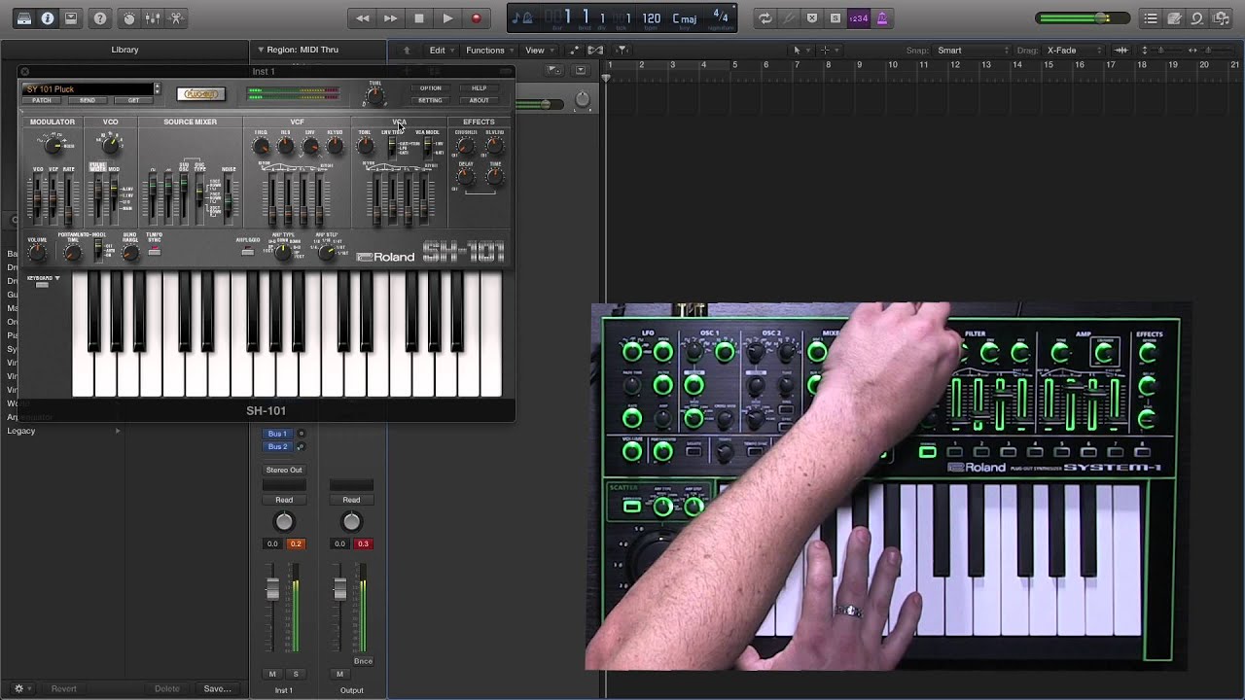This screenshot has height=700, width=1245.
Task: Click the Rewind transport button
Action: pos(363,18)
